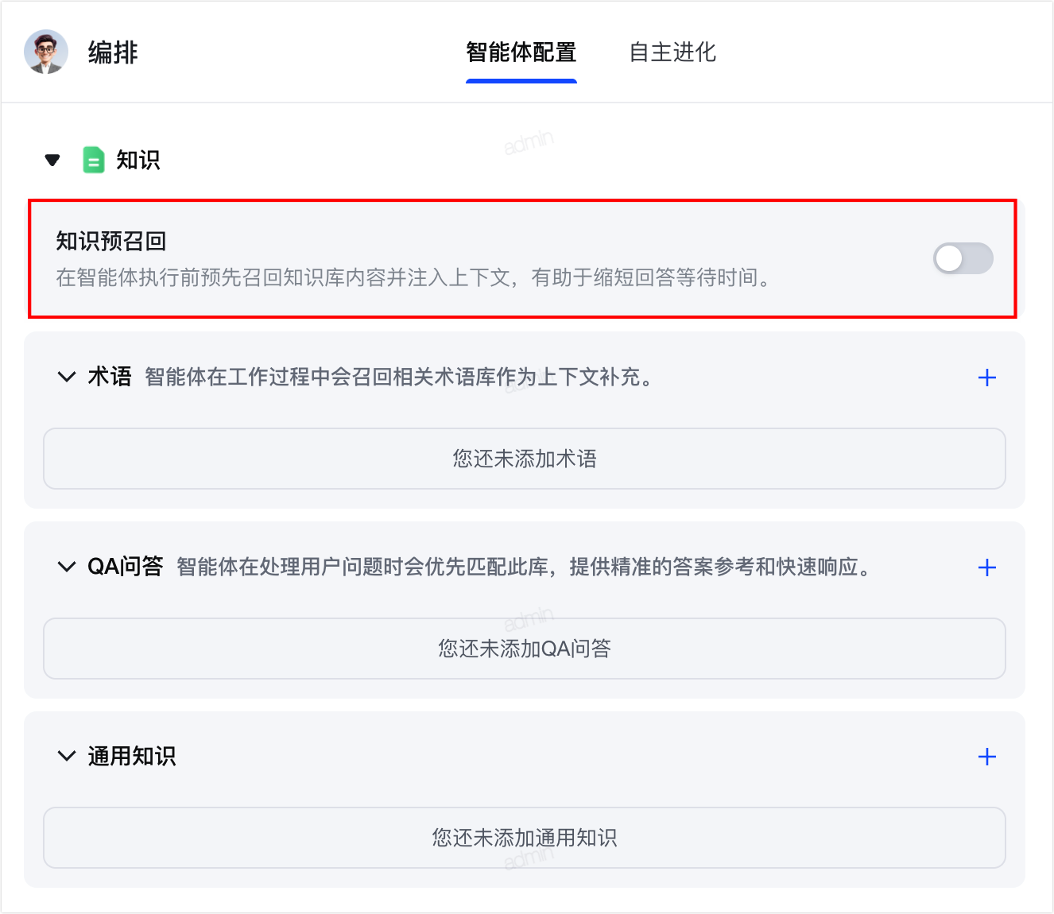This screenshot has height=914, width=1054.
Task: Click the 您还未添加术语 placeholder box
Action: (x=525, y=459)
